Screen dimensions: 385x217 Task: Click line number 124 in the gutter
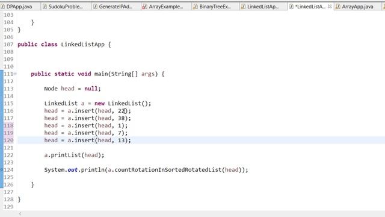pyautogui.click(x=8, y=170)
